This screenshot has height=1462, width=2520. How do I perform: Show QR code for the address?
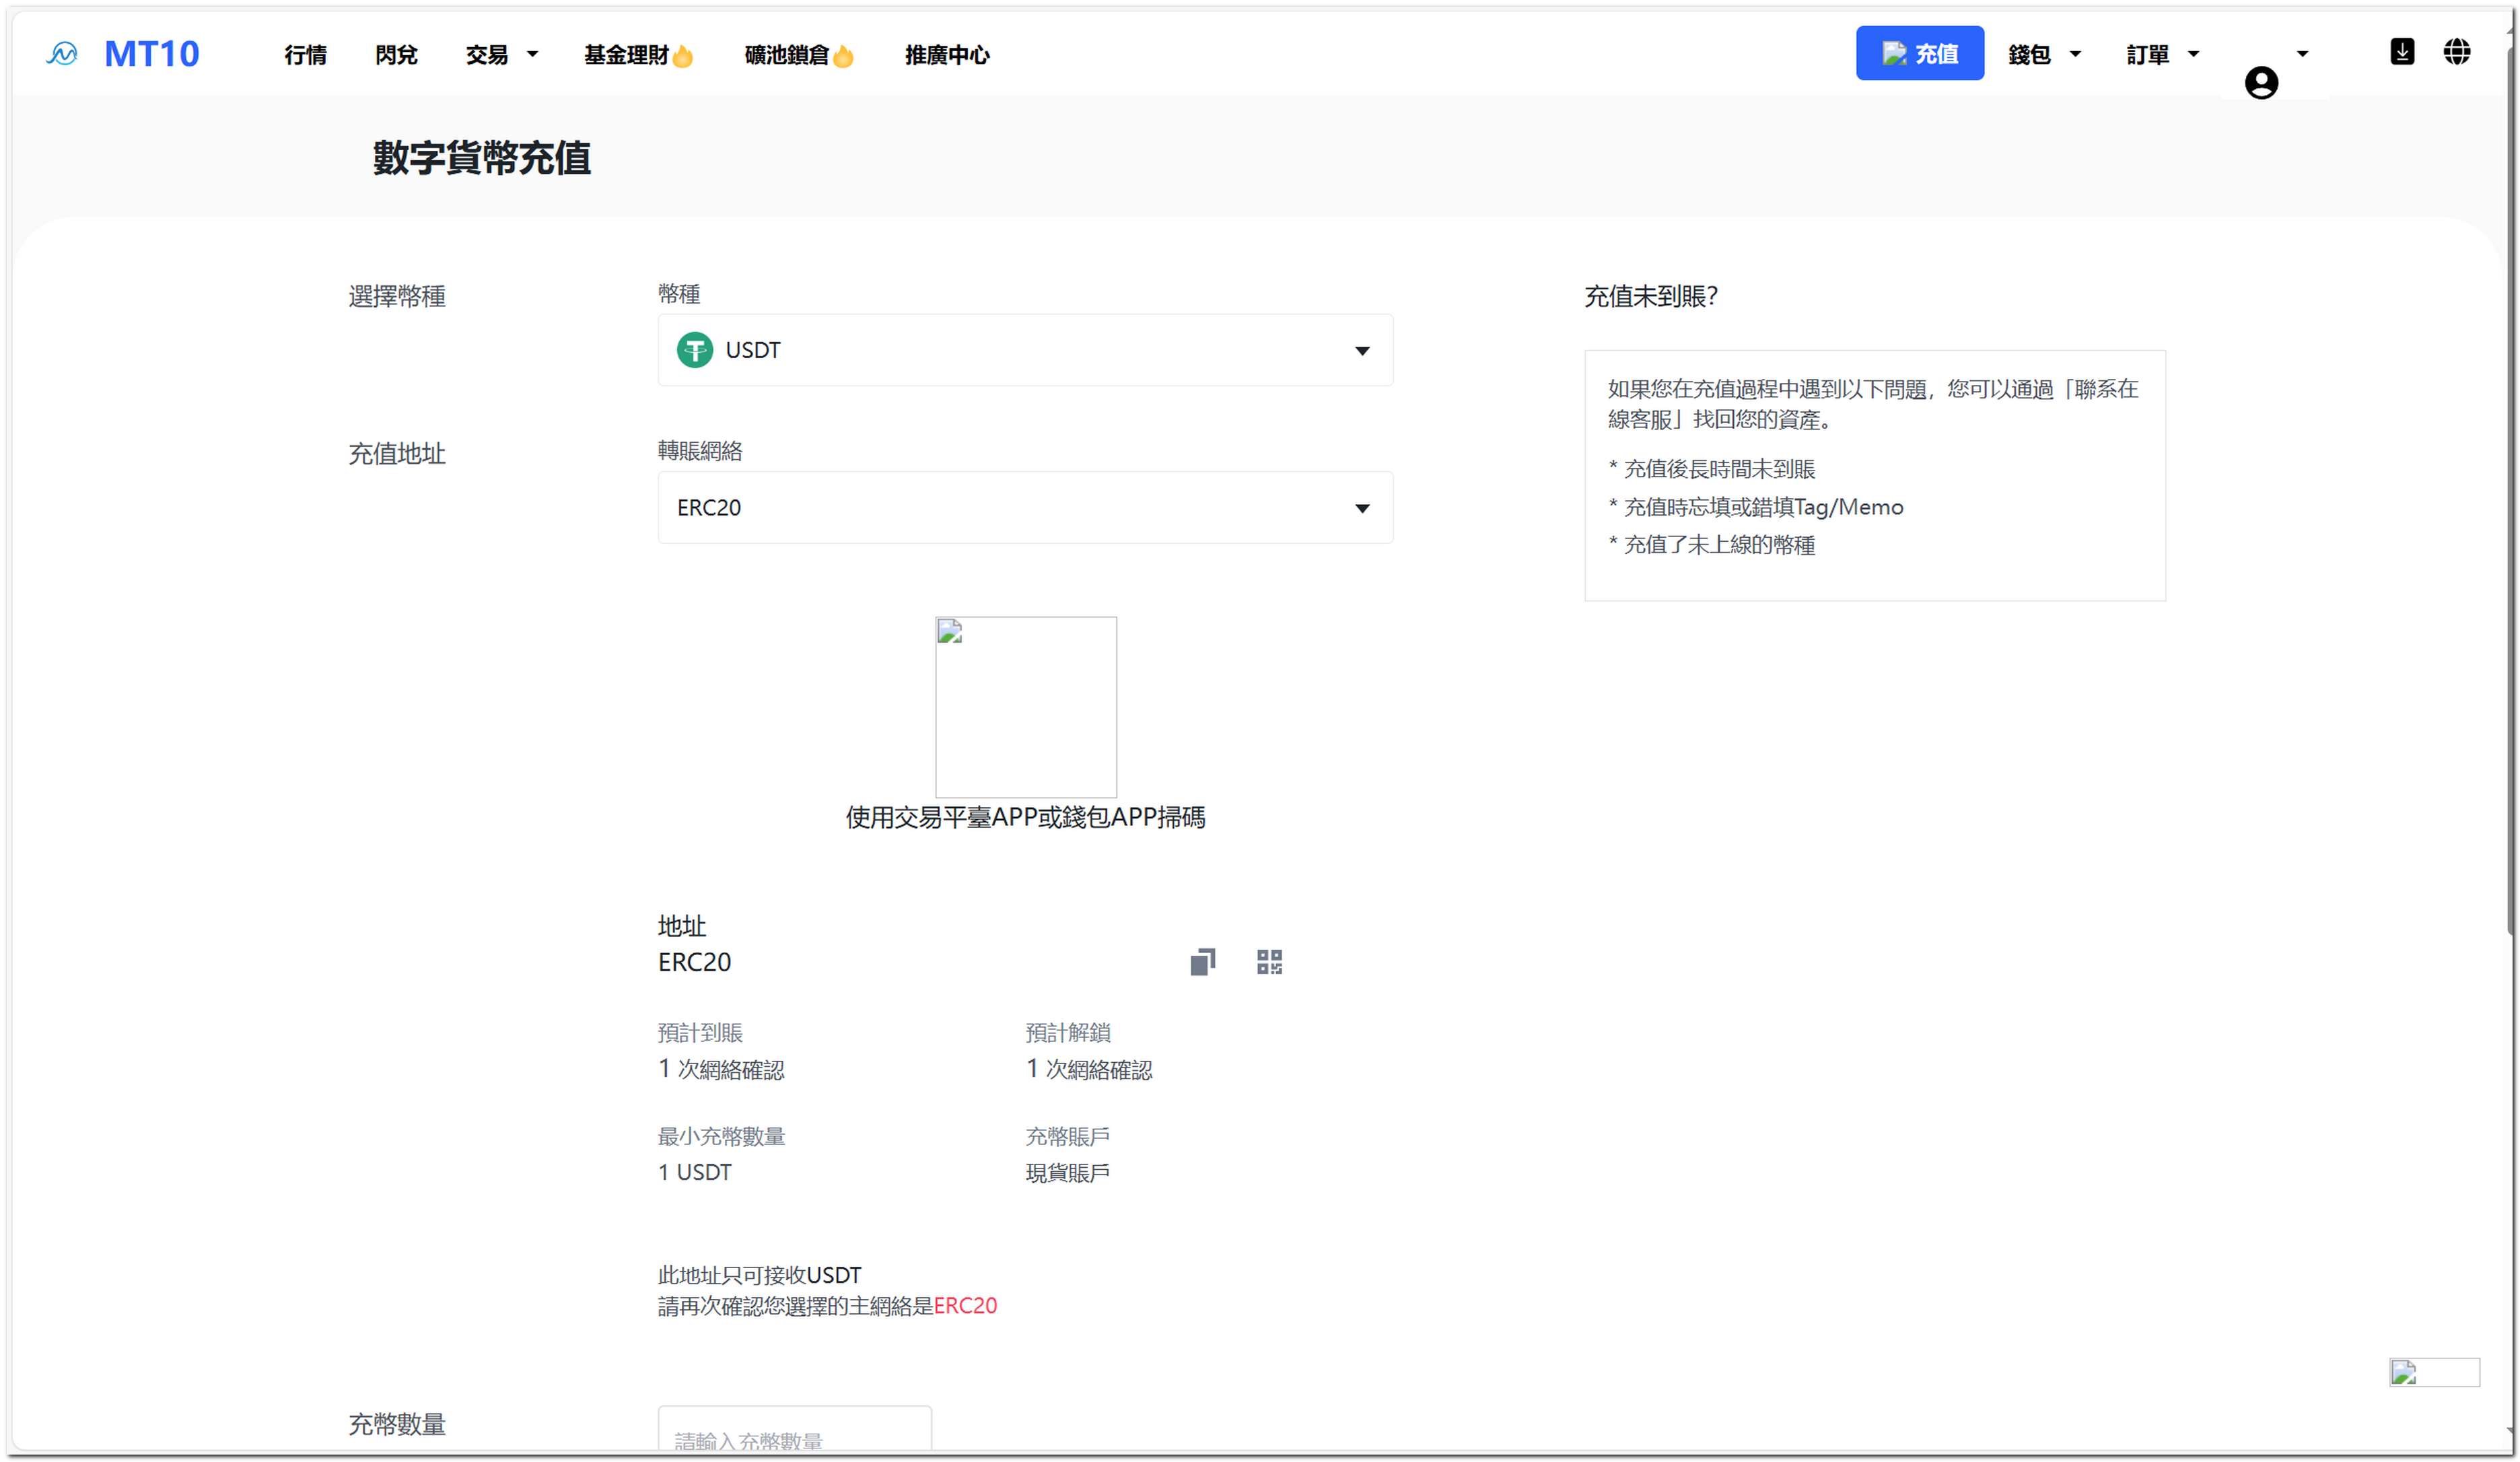pos(1269,962)
